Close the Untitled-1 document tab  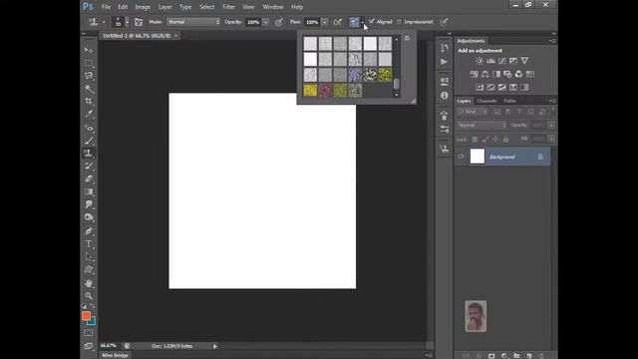[x=175, y=36]
